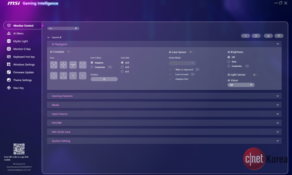292x175 pixels.
Task: Collapse the AI Navigator section
Action: tap(278, 44)
